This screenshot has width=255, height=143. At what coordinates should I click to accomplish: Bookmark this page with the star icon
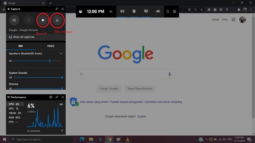[202, 10]
